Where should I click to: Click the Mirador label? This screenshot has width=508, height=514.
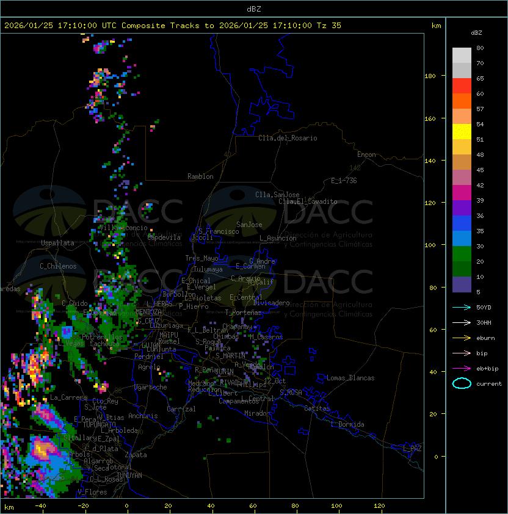[x=258, y=413]
